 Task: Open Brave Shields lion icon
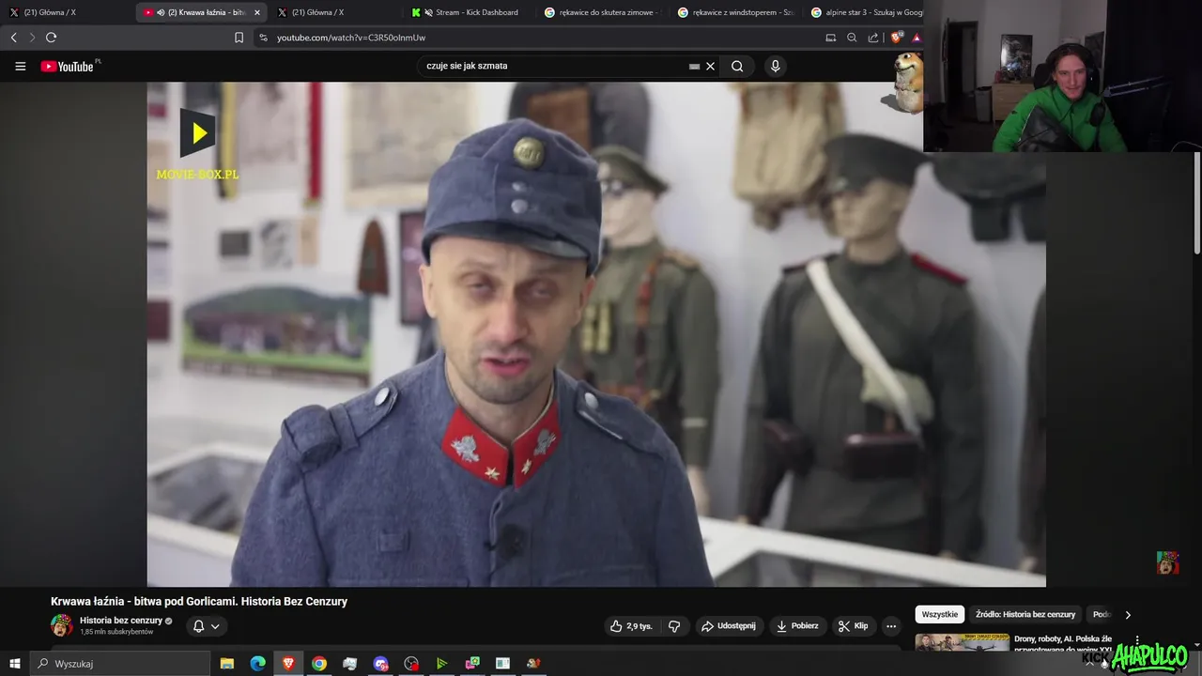pos(897,38)
